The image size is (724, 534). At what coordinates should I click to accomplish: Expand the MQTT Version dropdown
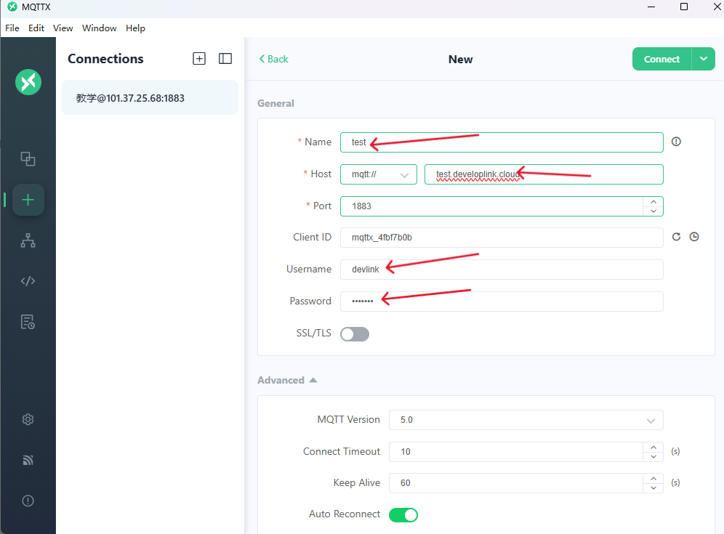click(526, 420)
